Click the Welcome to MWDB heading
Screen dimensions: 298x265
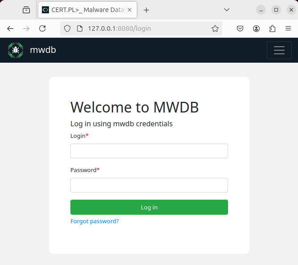135,107
